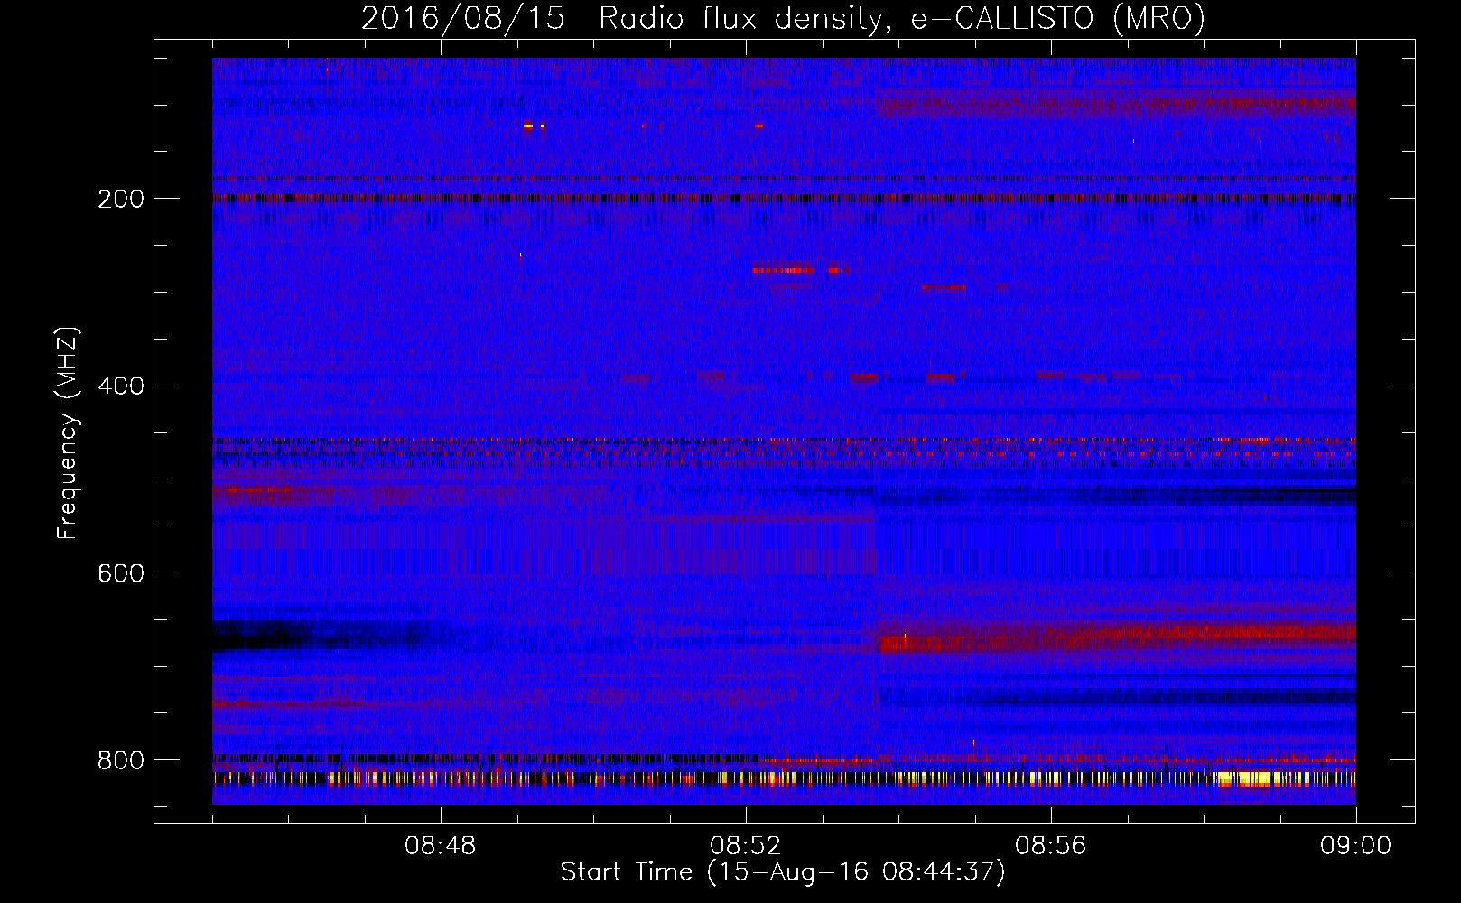The height and width of the screenshot is (903, 1461).
Task: Click the 200 frequency tick label
Action: [121, 199]
